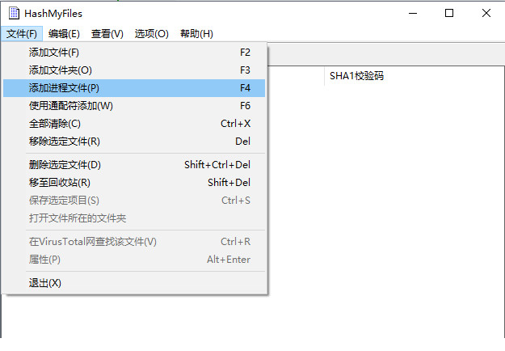The height and width of the screenshot is (351, 505).
Task: Maximize the HashMyFiles window
Action: point(449,13)
